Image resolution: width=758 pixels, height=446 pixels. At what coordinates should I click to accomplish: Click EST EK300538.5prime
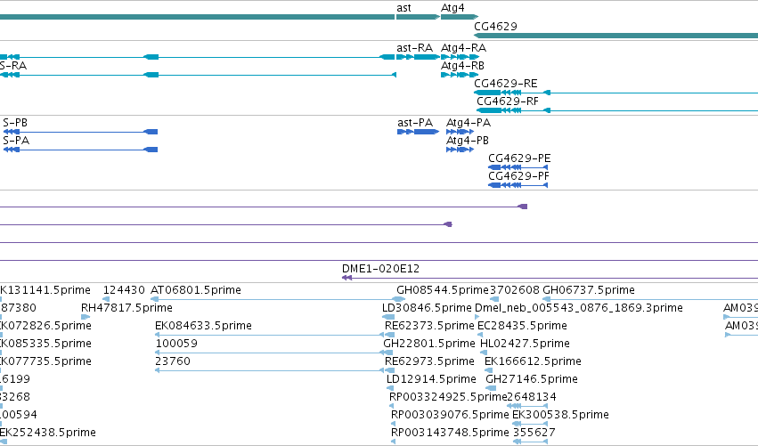tap(561, 415)
